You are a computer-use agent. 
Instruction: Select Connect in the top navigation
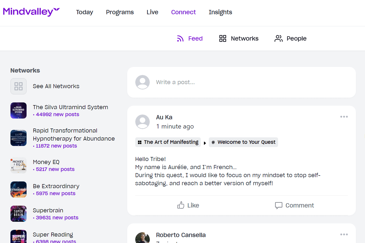click(184, 12)
